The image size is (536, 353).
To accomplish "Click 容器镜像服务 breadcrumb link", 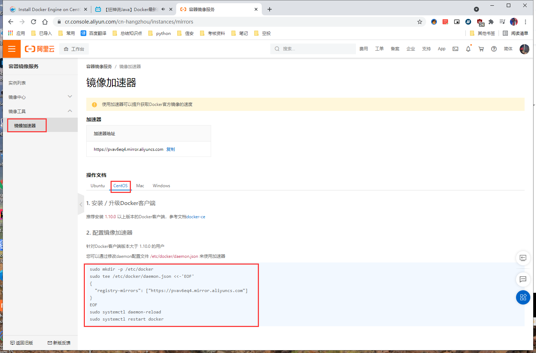I will 99,67.
